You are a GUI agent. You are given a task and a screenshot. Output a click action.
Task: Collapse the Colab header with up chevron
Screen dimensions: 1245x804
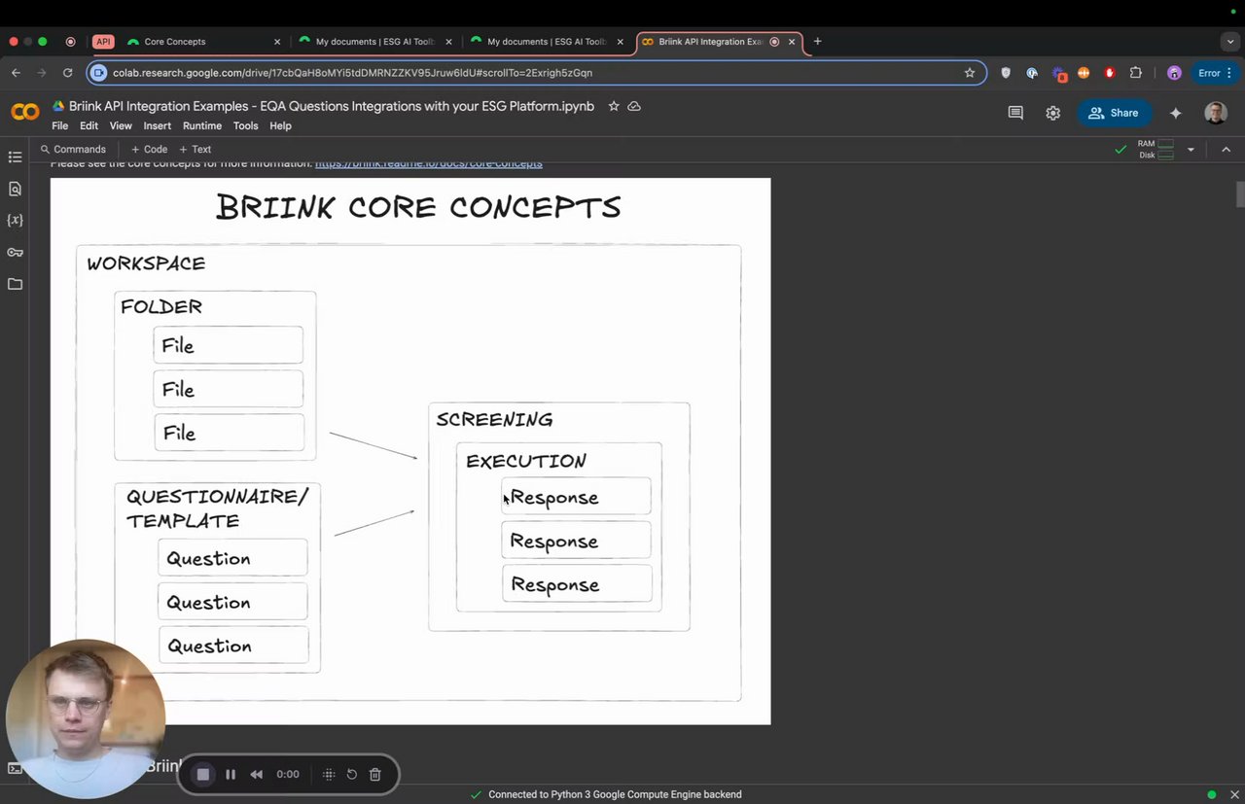point(1226,150)
